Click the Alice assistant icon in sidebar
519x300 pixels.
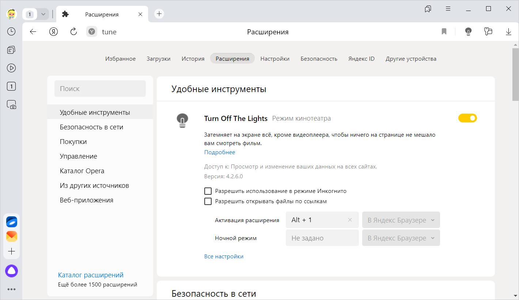pos(11,271)
